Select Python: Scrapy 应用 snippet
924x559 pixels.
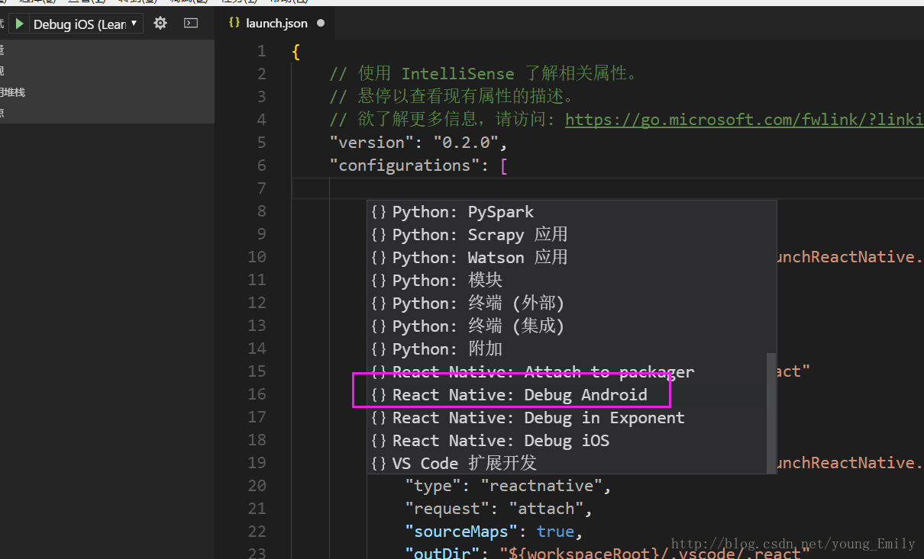[x=480, y=235]
